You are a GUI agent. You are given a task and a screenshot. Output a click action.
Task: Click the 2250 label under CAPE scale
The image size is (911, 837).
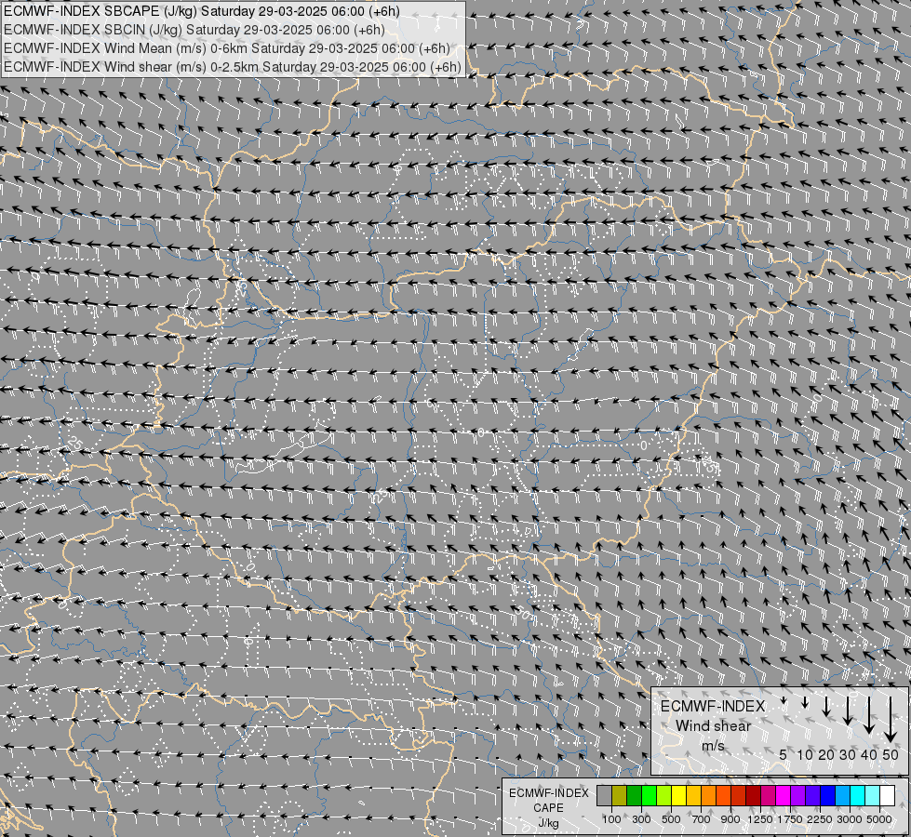pyautogui.click(x=820, y=819)
